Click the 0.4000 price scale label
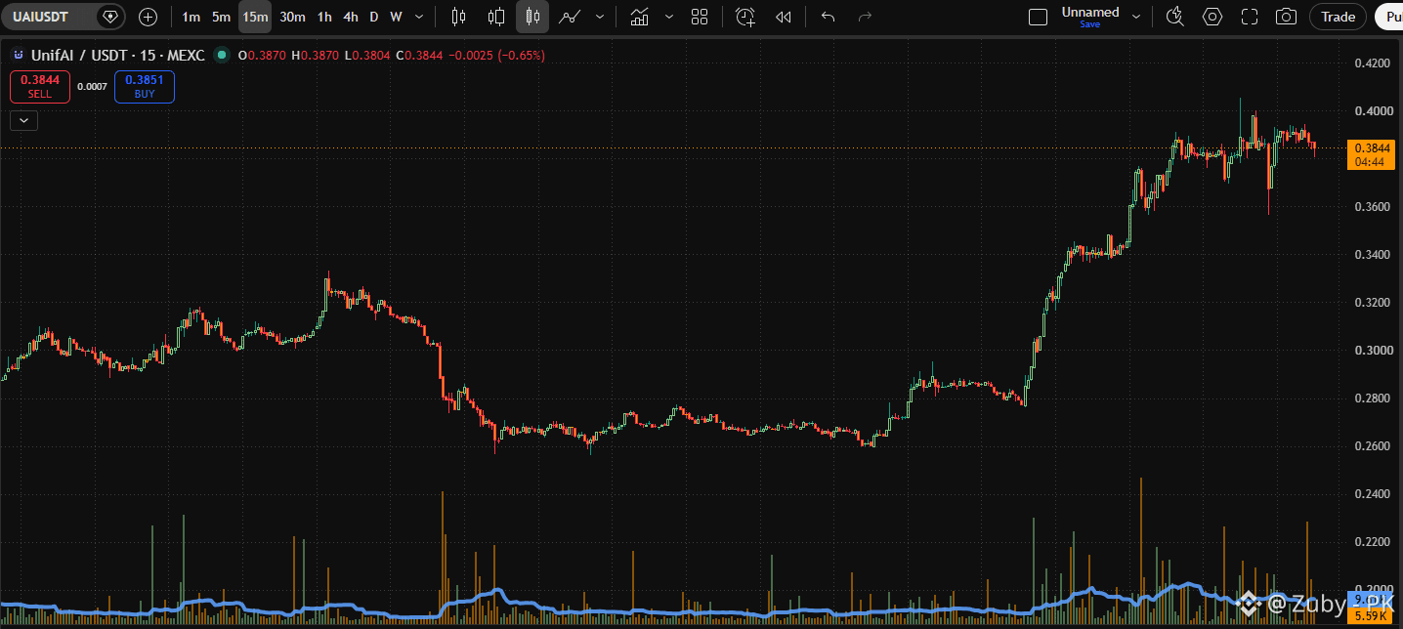Image resolution: width=1403 pixels, height=629 pixels. pyautogui.click(x=1372, y=111)
